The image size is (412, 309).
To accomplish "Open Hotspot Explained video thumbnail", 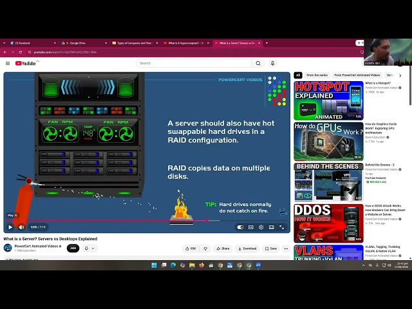I will point(328,100).
